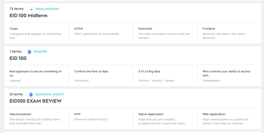Click the Layered answer card
Viewport: 264px width, 133px height.
click(x=37, y=76)
